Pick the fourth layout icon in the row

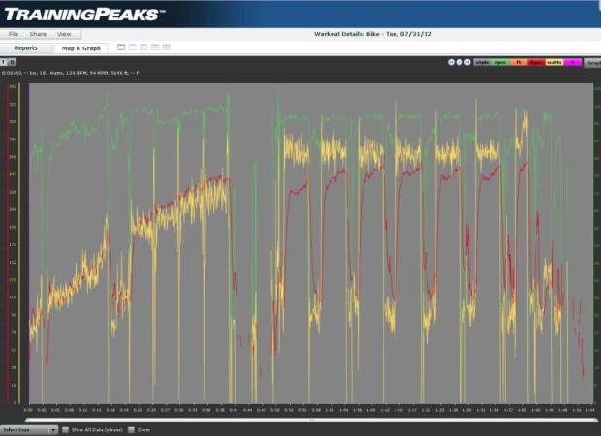click(155, 47)
